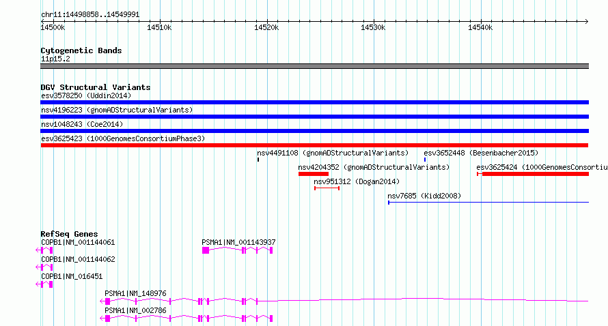Open the nsv7685 (Kidd2008) label

[424, 196]
